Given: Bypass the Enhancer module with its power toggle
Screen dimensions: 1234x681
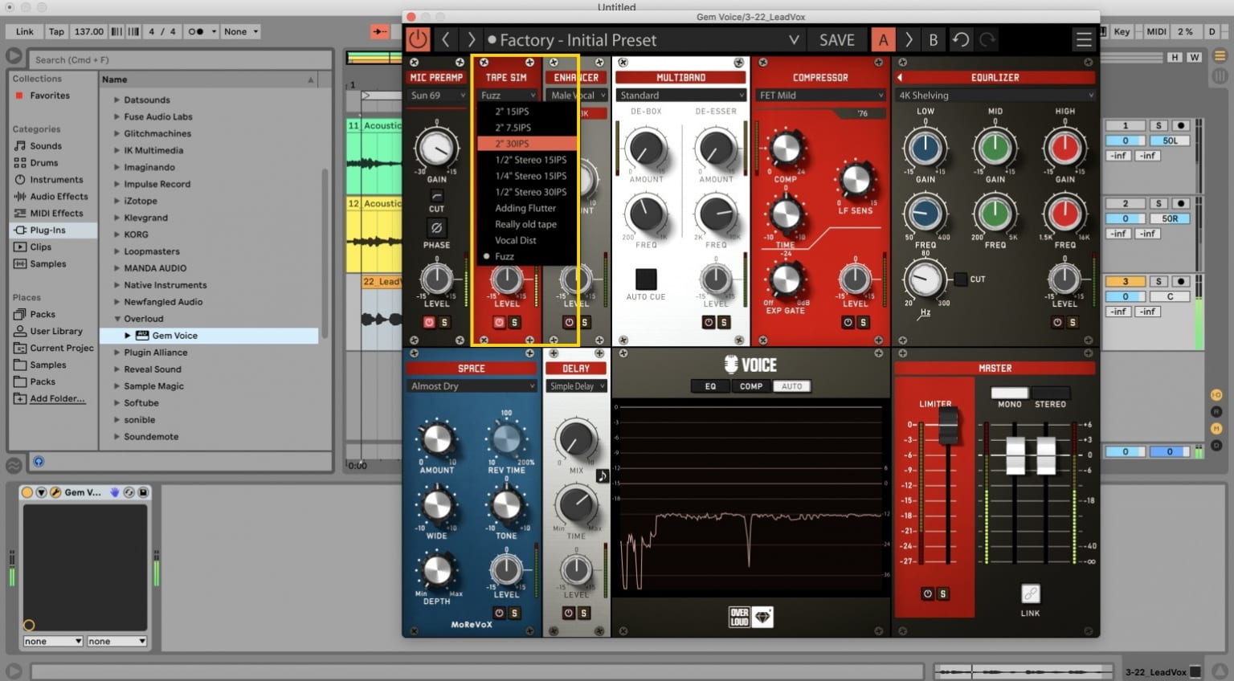Looking at the screenshot, I should 568,322.
